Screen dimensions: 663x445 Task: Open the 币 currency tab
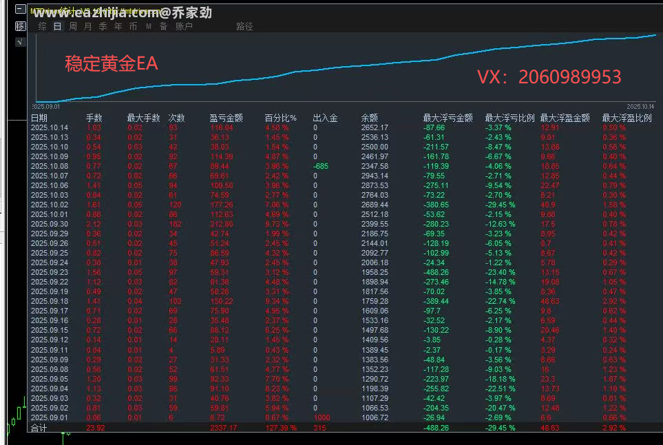pyautogui.click(x=133, y=26)
